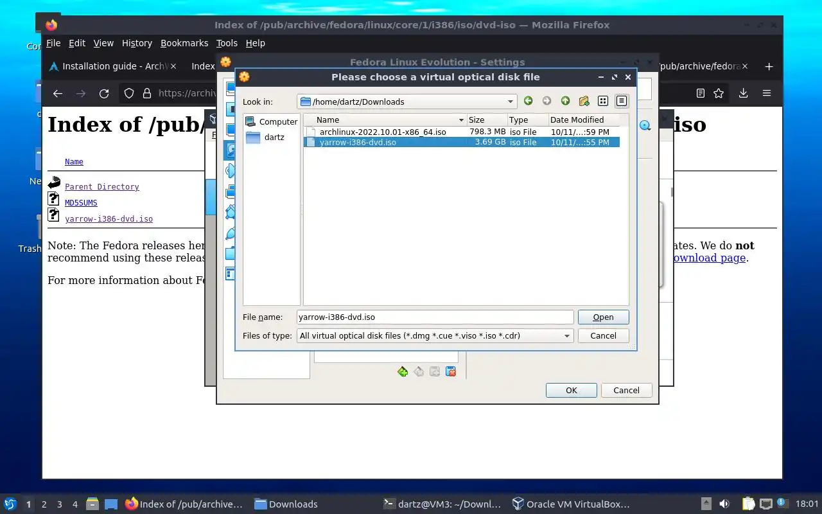Open Firefox Edit menu
Image resolution: width=822 pixels, height=514 pixels.
[x=77, y=43]
